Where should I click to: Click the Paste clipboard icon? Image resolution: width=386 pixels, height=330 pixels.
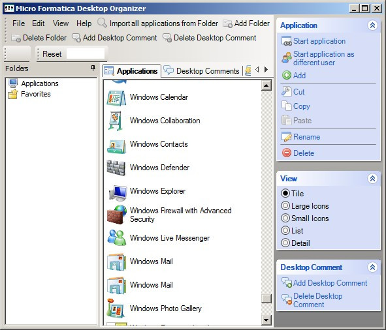[x=286, y=120]
